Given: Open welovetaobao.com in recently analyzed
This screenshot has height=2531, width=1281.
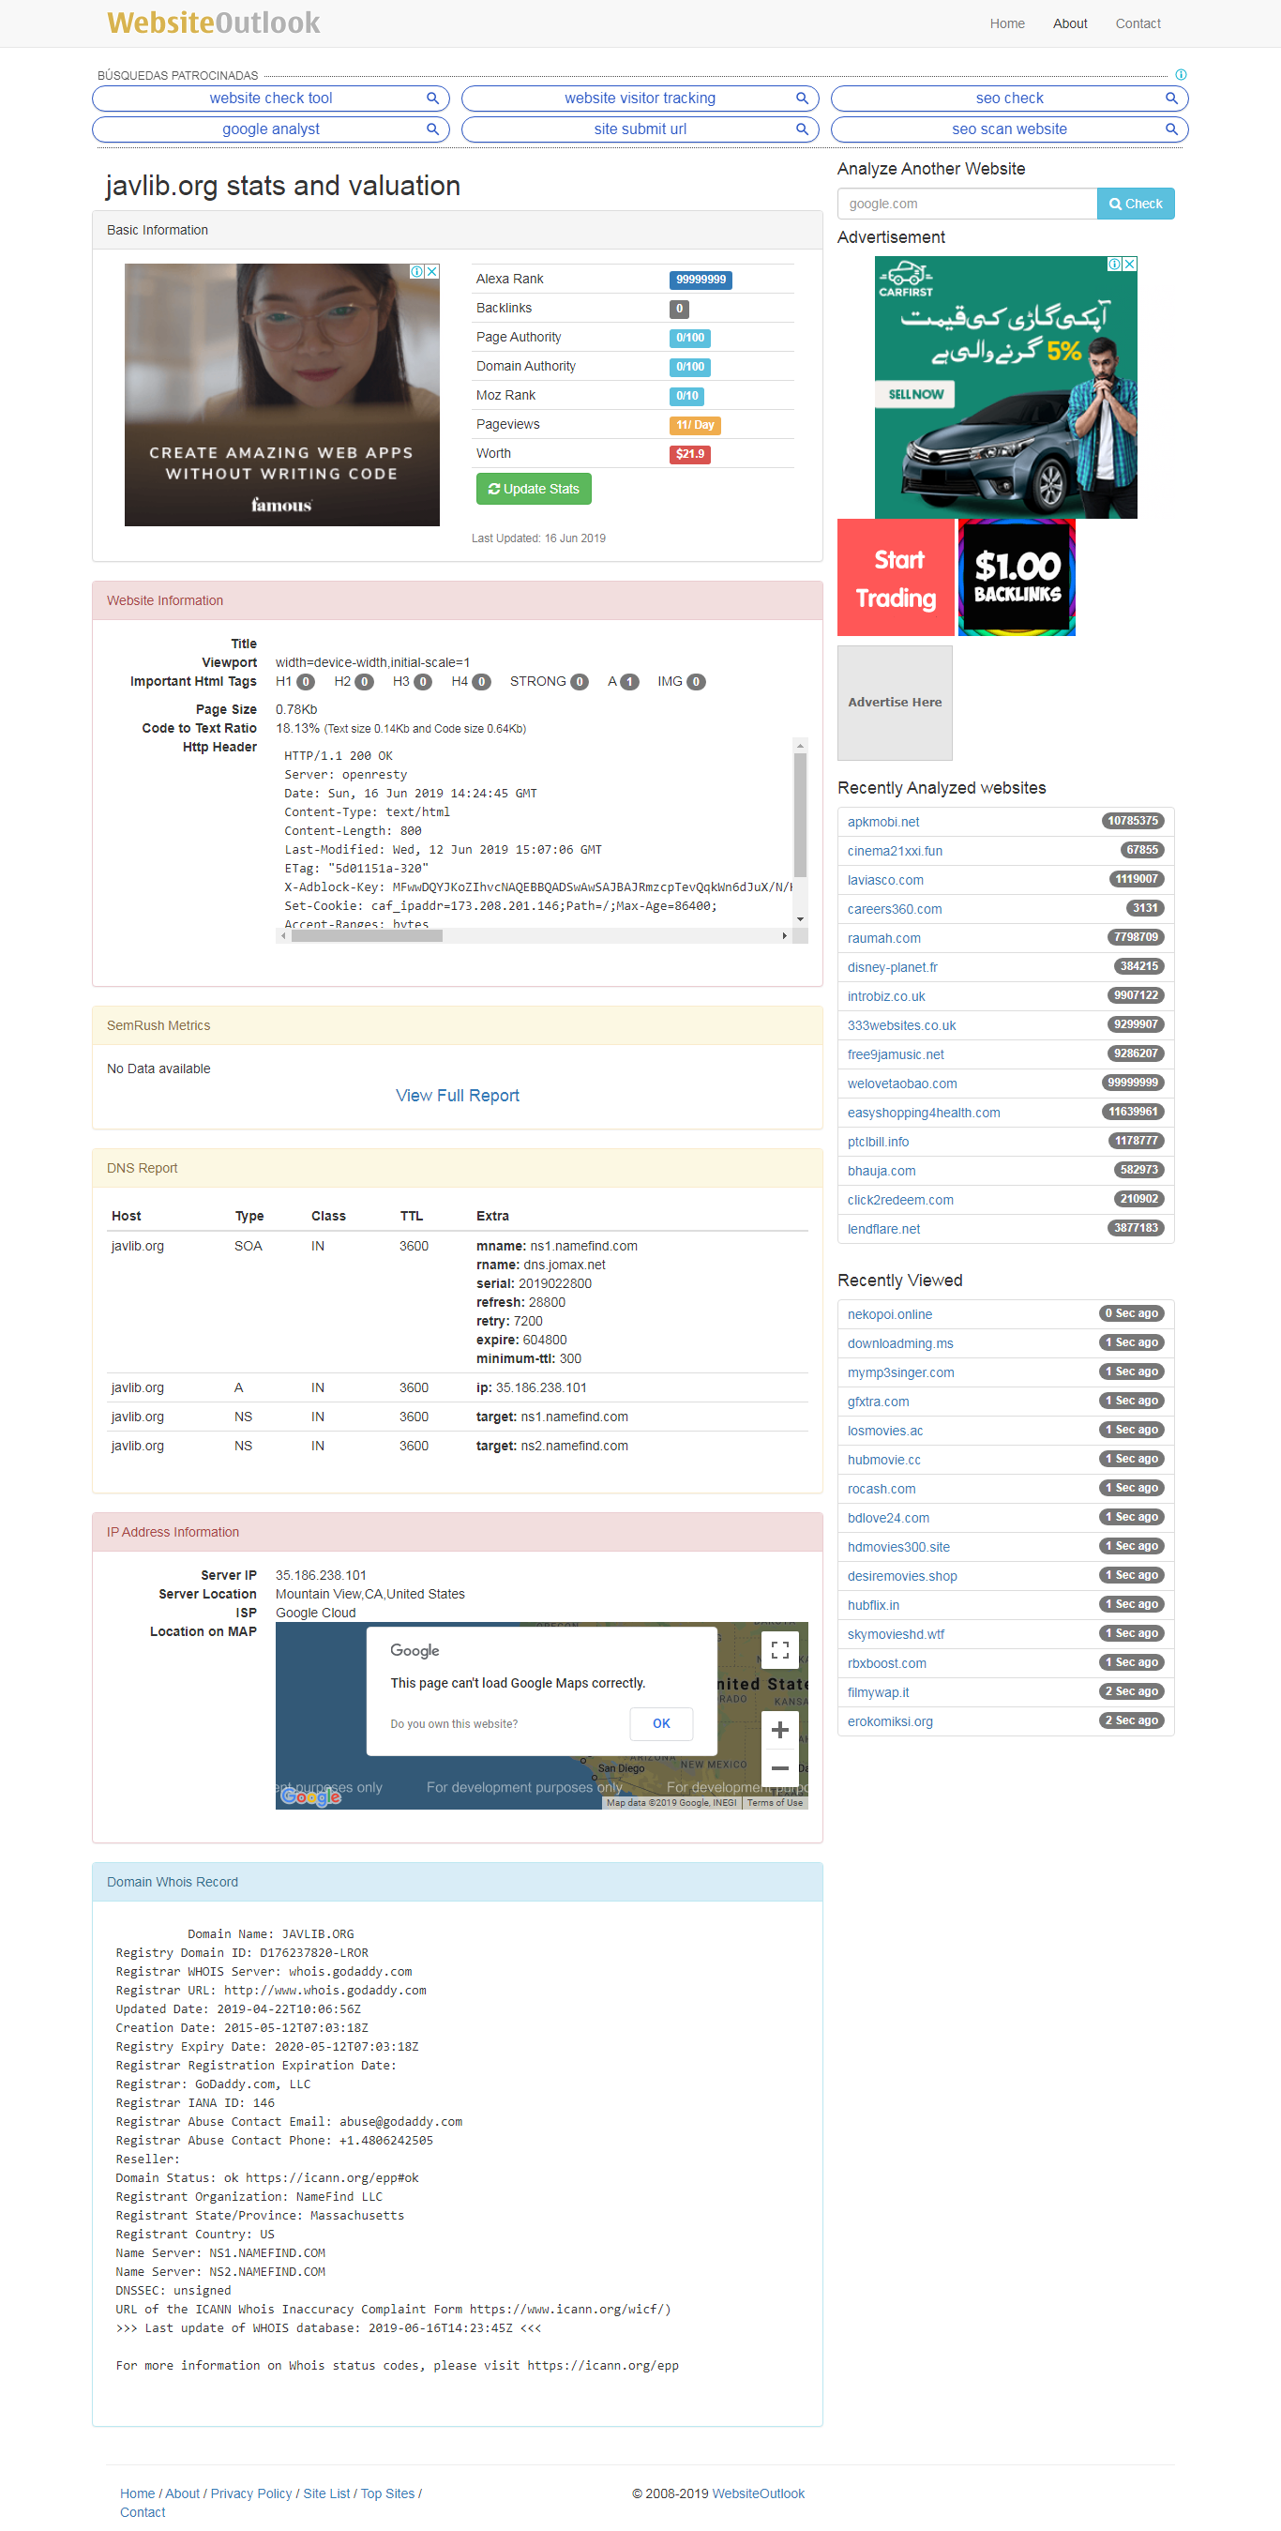Looking at the screenshot, I should (x=902, y=1083).
